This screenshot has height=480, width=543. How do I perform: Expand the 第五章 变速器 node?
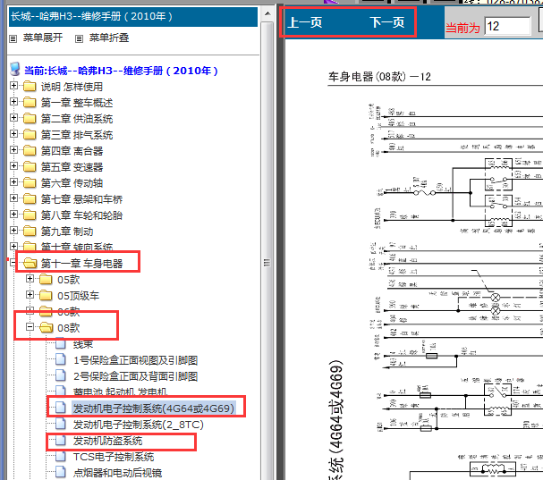point(13,165)
